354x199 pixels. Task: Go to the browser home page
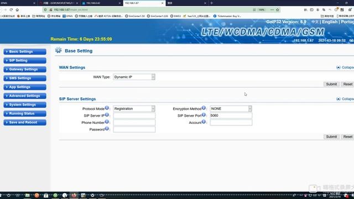[x=17, y=10]
